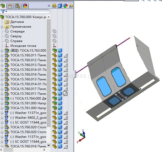162x152 pixels.
Task: Click the tree's scroll down arrow
Action: [48, 145]
